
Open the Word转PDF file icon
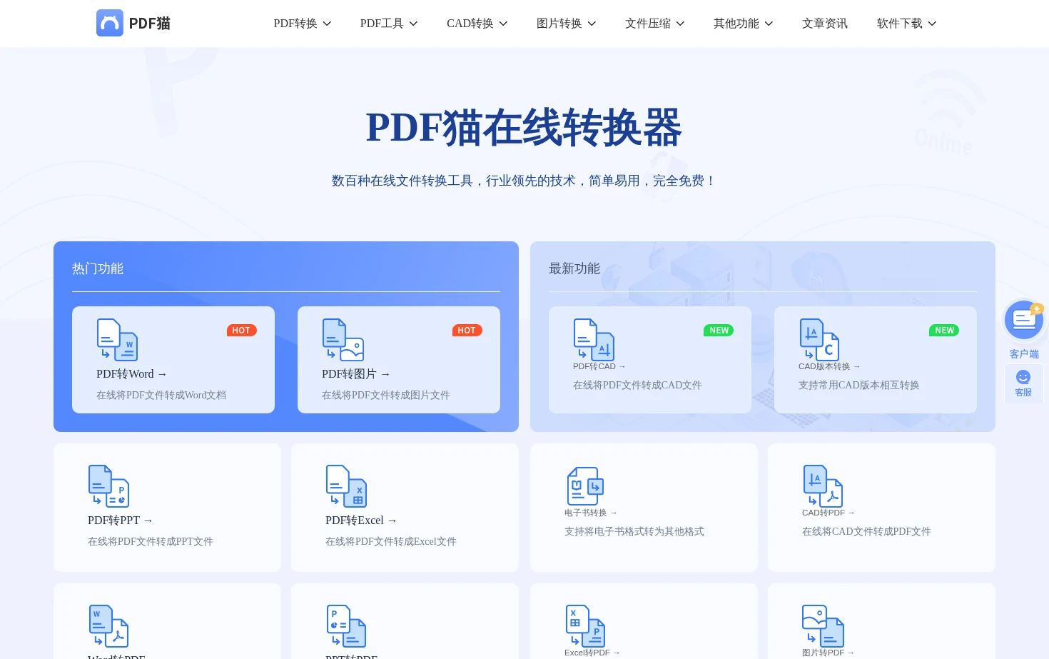pos(108,626)
